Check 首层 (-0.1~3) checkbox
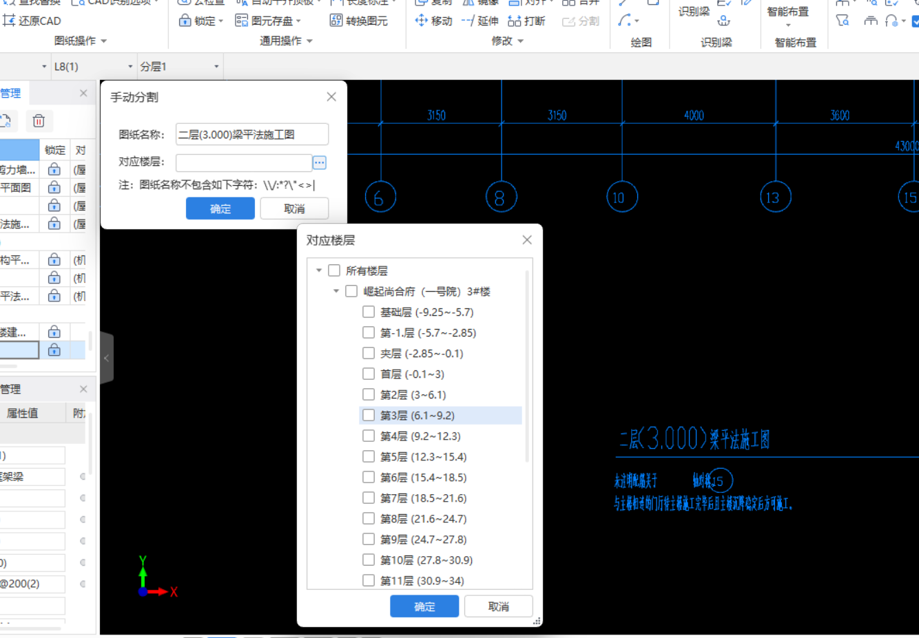This screenshot has height=638, width=919. [369, 374]
